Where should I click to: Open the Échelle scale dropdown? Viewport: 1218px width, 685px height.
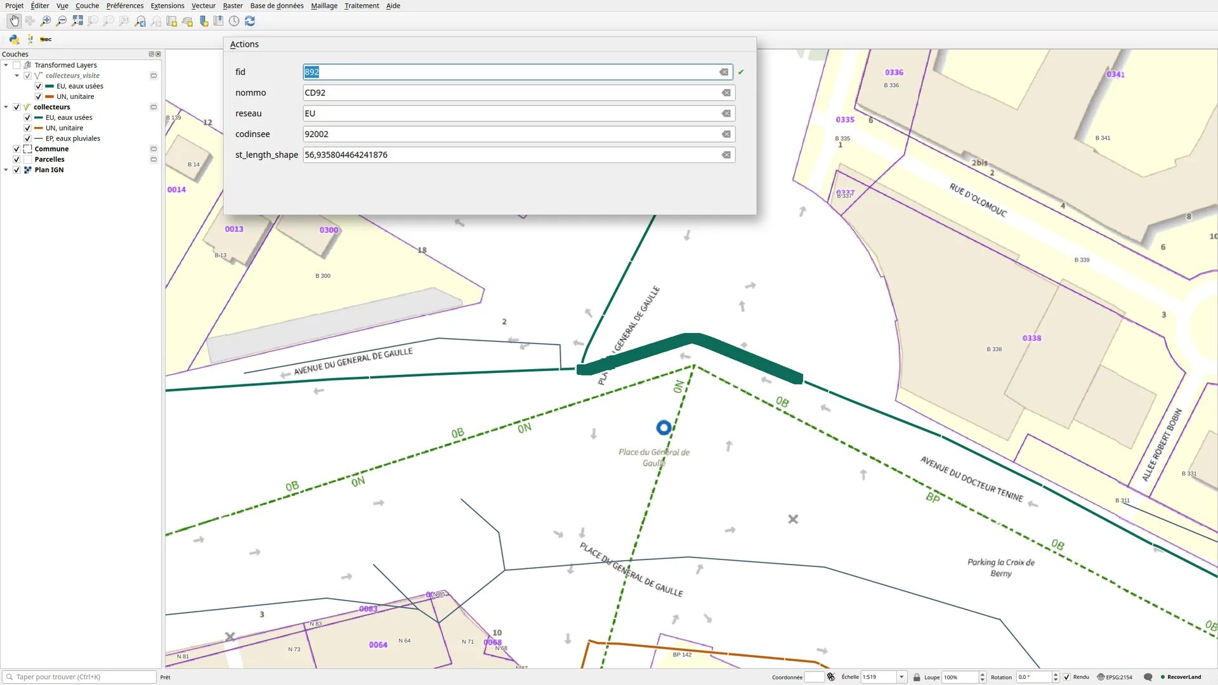tap(901, 677)
